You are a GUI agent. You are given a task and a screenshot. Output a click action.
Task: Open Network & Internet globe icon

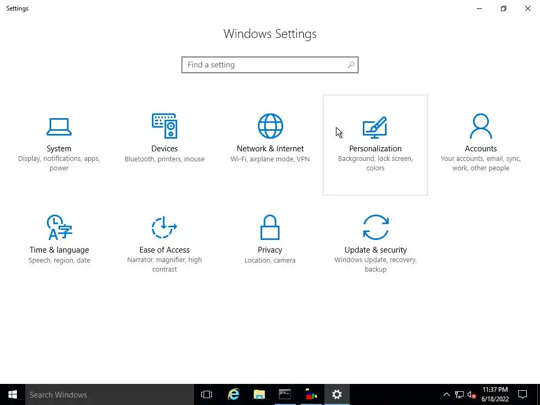271,126
